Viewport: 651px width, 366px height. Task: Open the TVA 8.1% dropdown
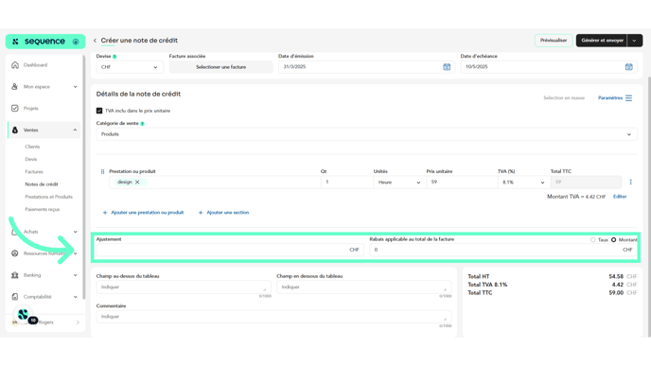pos(523,183)
